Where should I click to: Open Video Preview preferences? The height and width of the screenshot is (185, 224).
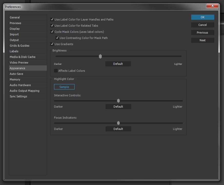click(x=28, y=63)
